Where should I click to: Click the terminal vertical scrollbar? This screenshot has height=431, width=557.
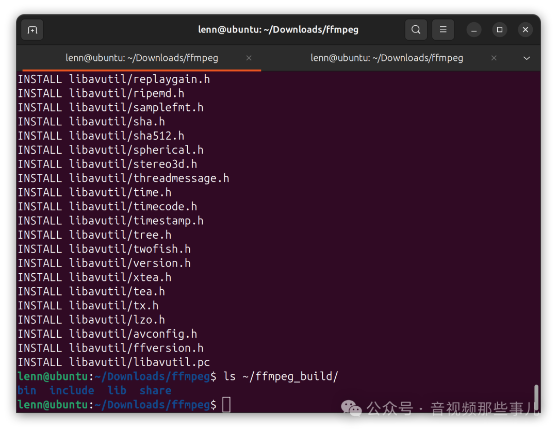[x=537, y=397]
